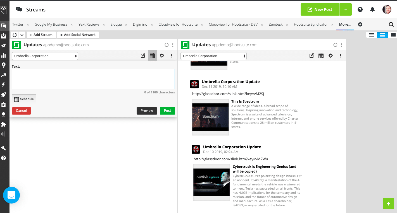Open Tools wrench icon in sidebar
This screenshot has height=213, width=397.
pos(4,148)
